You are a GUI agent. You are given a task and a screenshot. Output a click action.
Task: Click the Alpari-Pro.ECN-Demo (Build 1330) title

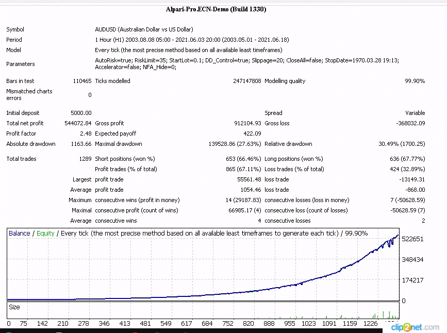tap(216, 9)
